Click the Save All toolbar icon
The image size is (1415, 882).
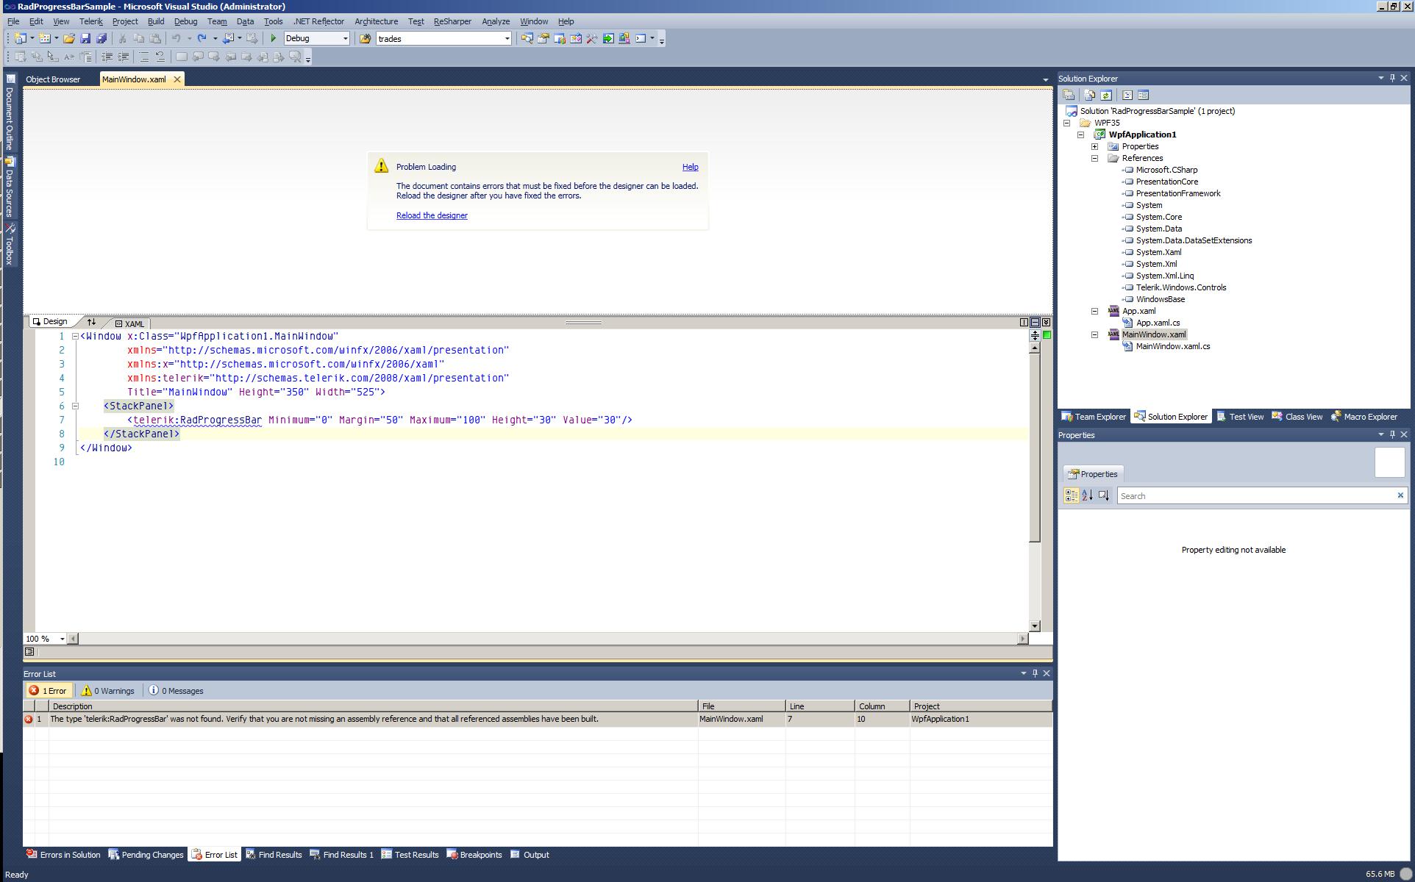point(101,38)
